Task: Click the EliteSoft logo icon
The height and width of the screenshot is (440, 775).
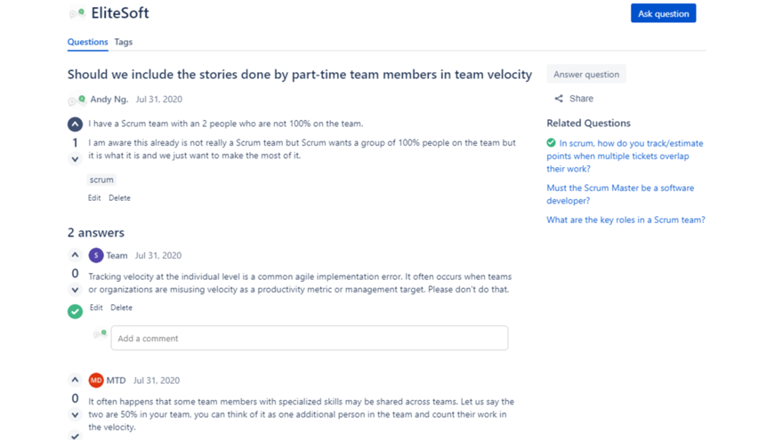Action: click(77, 13)
